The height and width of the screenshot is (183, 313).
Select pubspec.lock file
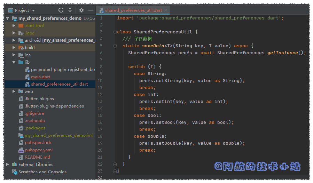(x=38, y=143)
